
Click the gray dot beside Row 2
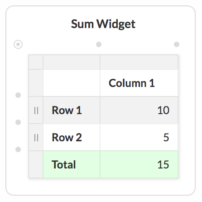[18, 149]
